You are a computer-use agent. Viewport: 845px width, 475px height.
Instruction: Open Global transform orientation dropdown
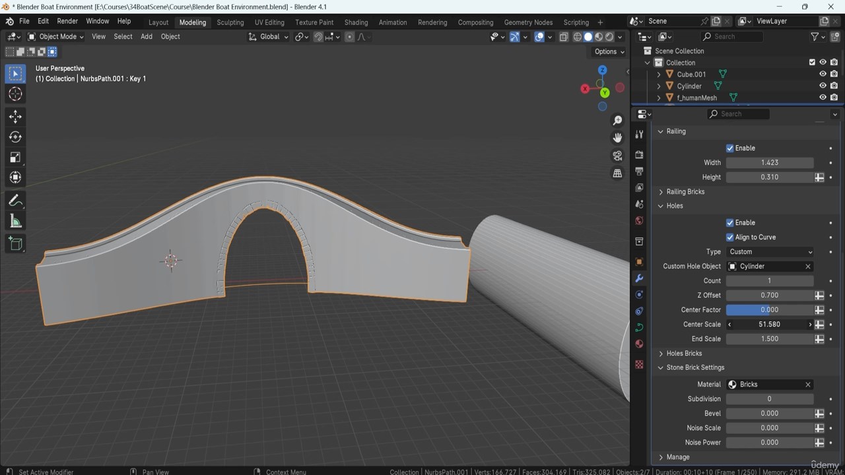point(269,37)
